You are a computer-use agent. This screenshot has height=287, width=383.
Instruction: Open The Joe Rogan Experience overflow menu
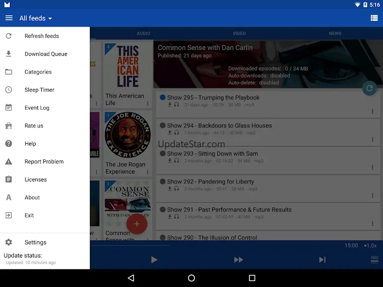pyautogui.click(x=148, y=172)
